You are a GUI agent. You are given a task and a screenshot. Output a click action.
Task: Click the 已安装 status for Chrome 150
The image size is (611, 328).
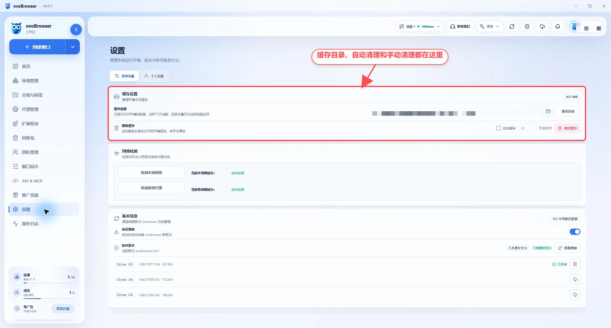(559, 264)
